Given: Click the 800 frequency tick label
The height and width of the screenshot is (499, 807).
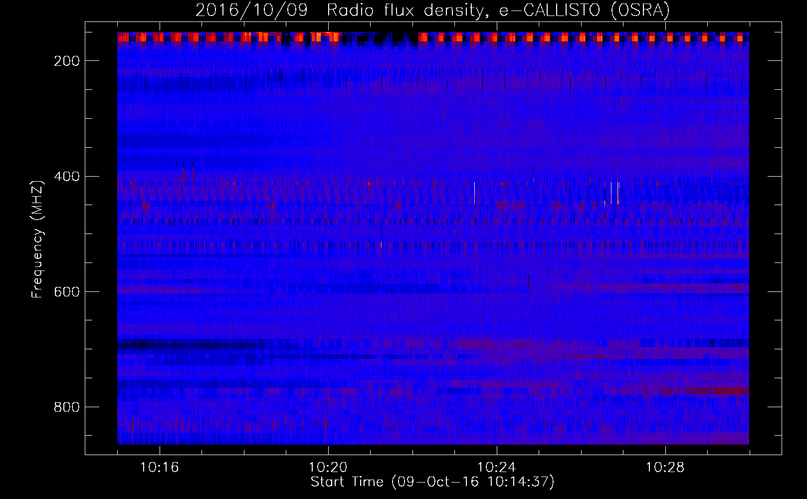Looking at the screenshot, I should click(x=67, y=407).
